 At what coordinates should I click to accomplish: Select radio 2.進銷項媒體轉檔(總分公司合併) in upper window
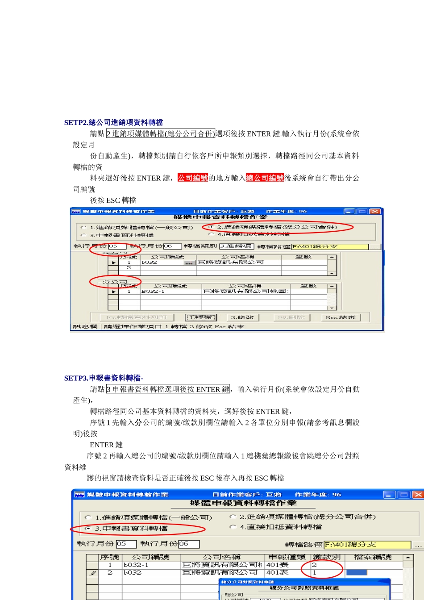(211, 227)
